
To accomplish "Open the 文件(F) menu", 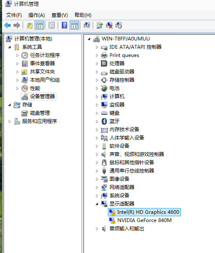I will tap(14, 15).
